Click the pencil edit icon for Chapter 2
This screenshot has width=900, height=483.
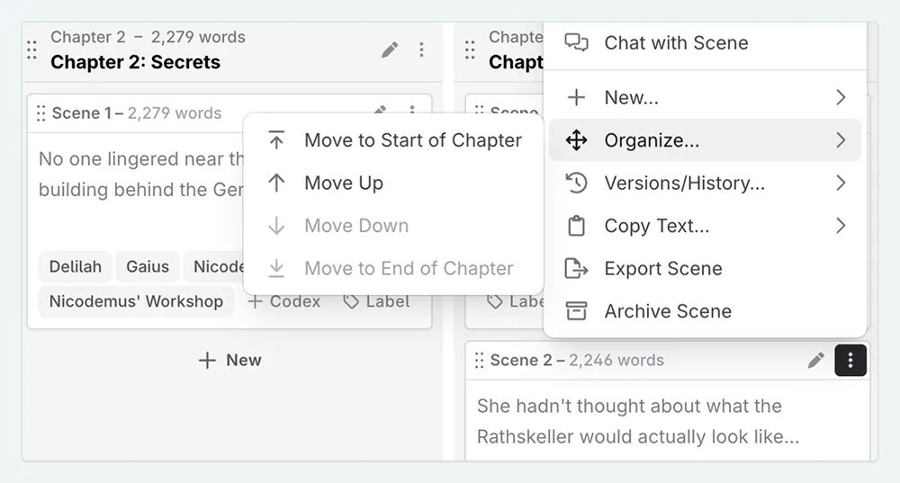(390, 49)
